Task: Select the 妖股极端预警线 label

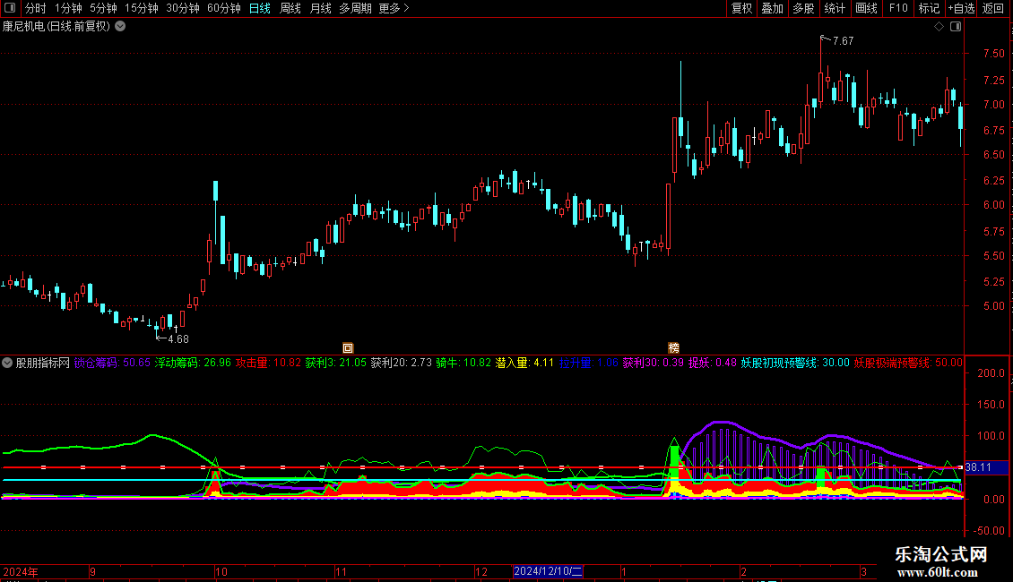Action: tap(908, 364)
